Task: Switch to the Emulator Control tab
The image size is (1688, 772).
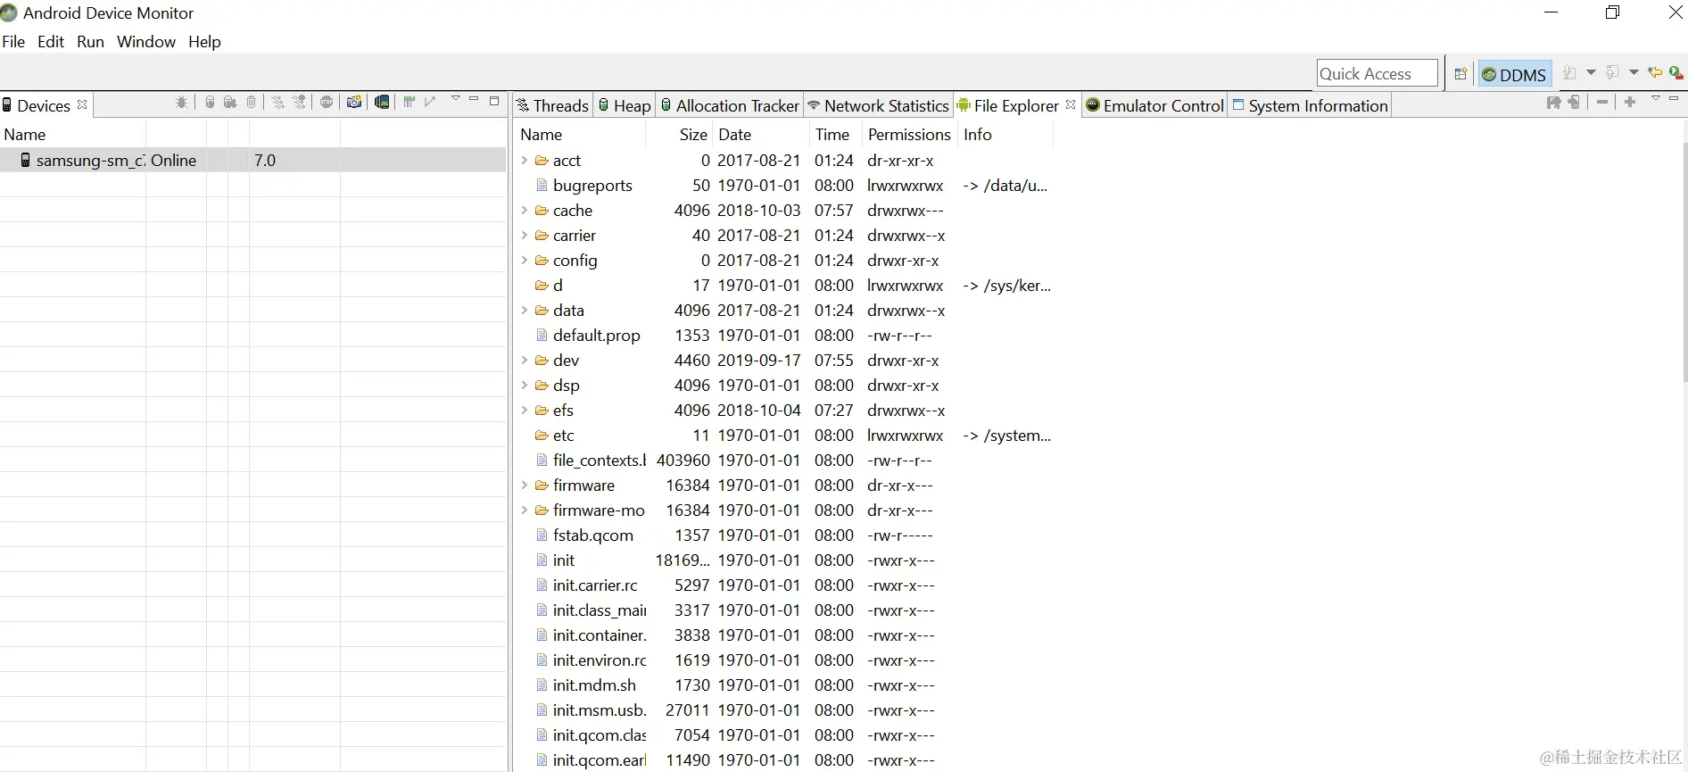Action: [x=1154, y=105]
